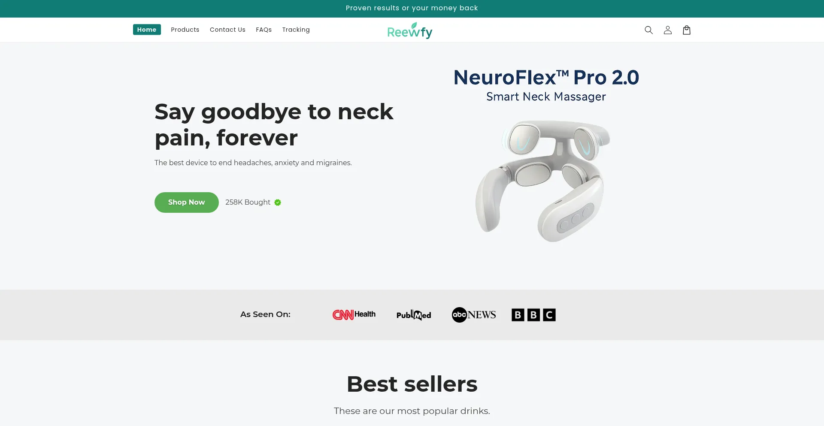This screenshot has width=824, height=426.
Task: Open the account user icon
Action: pyautogui.click(x=667, y=30)
